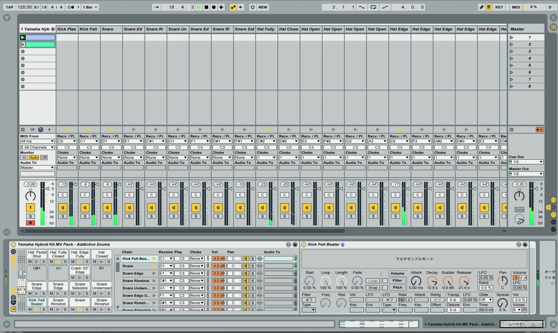
Task: Toggle the Follow button in the transport bar
Action: click(156, 7)
